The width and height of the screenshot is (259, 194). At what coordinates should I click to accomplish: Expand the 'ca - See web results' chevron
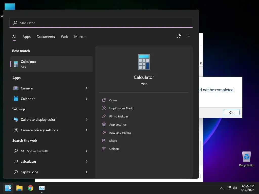[x=87, y=151]
